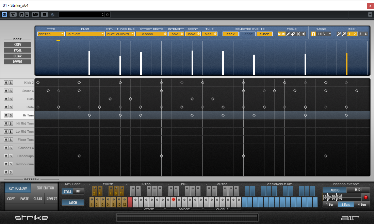The width and height of the screenshot is (374, 224).
Task: Open the preset list icon button
Action: [44, 15]
